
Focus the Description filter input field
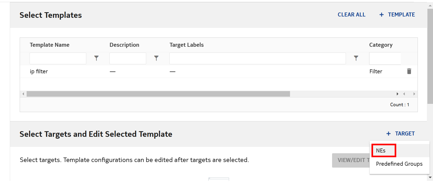tap(128, 58)
